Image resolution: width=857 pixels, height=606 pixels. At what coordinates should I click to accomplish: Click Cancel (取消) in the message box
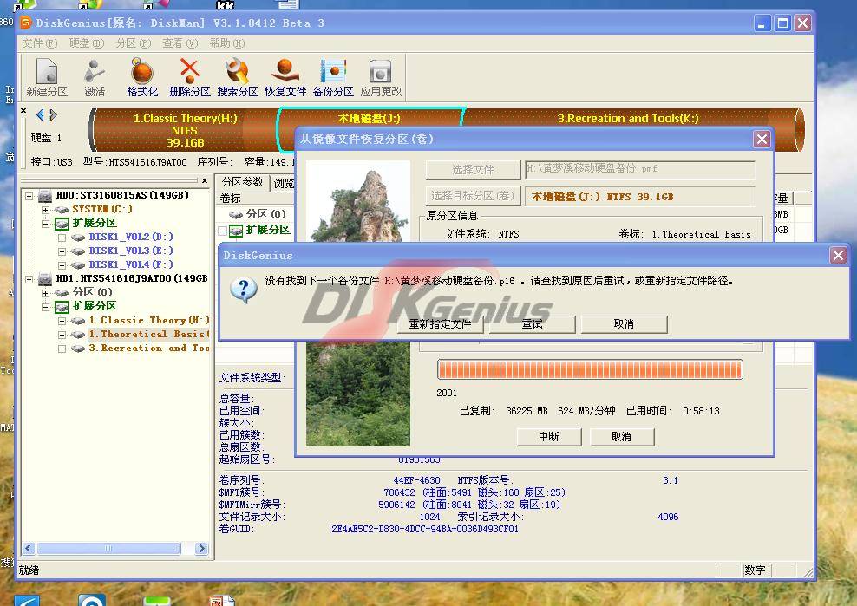tap(624, 324)
